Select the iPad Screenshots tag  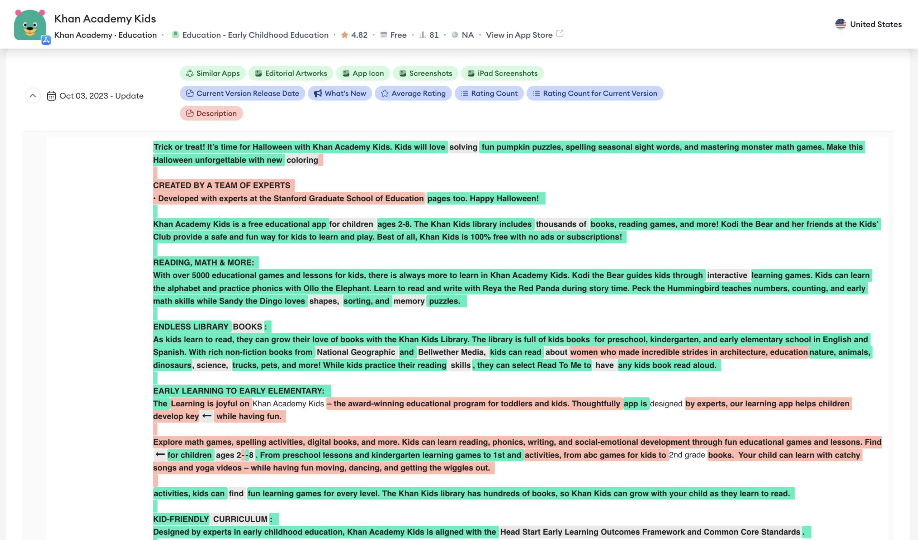502,73
